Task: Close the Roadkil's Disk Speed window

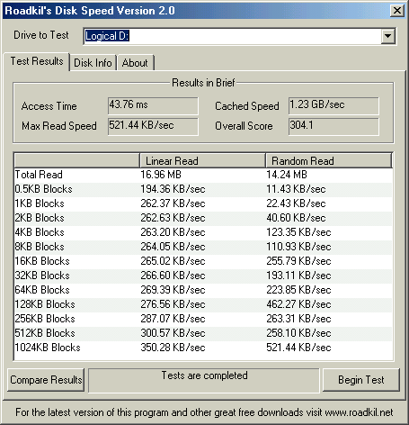Action: [x=397, y=11]
